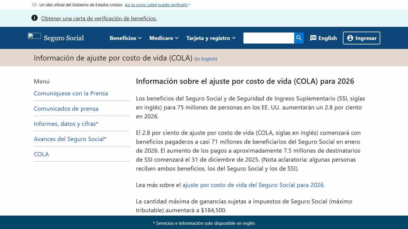Open the Tarjeta y registro dropdown
This screenshot has width=408, height=229.
pos(211,38)
